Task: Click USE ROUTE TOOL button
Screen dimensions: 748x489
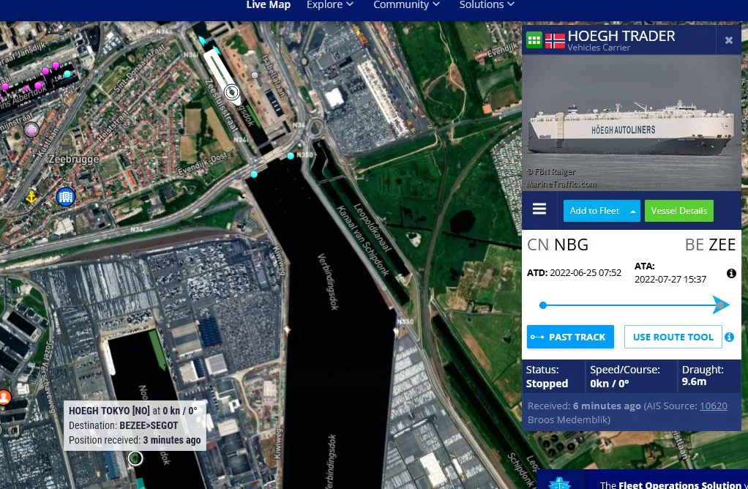Action: (673, 337)
